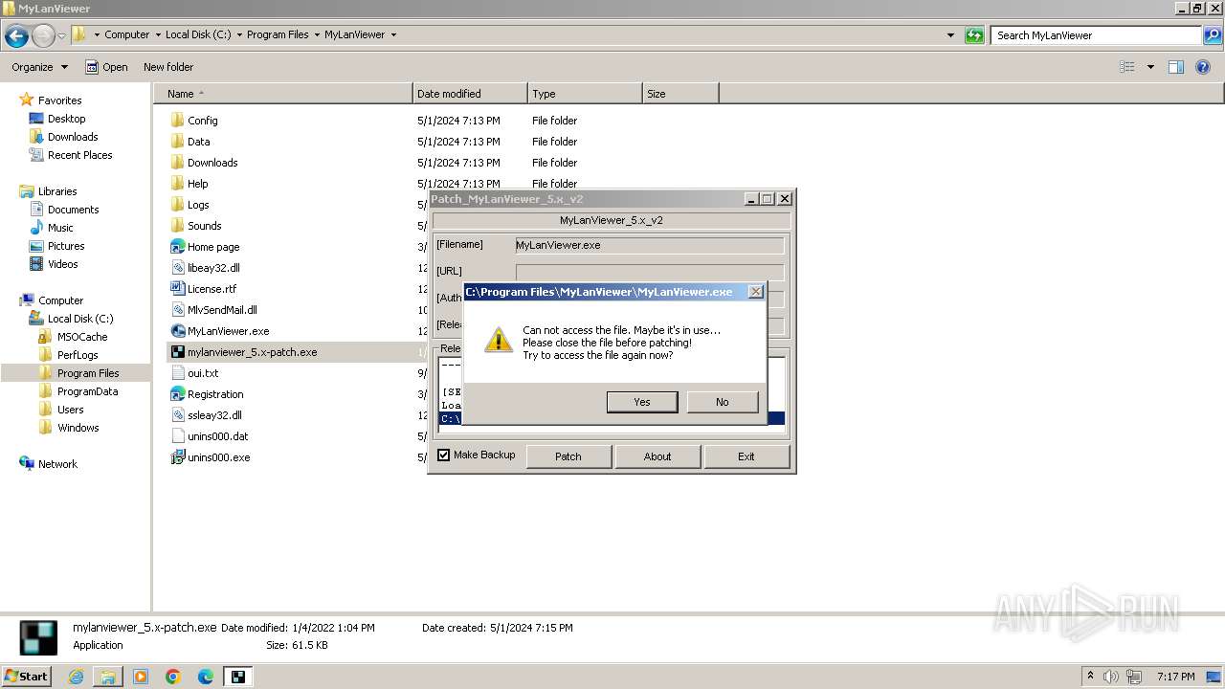
Task: Click the search magnifier icon
Action: pos(1212,35)
